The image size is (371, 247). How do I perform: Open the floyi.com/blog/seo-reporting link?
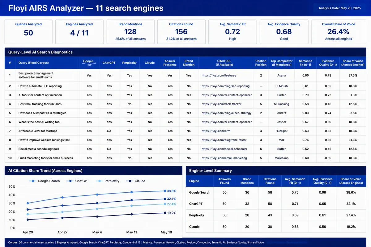(x=225, y=86)
